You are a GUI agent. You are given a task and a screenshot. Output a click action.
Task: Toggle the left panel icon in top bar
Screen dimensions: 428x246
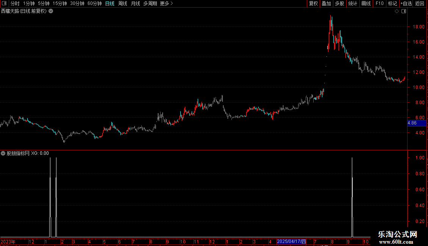tap(4, 3)
